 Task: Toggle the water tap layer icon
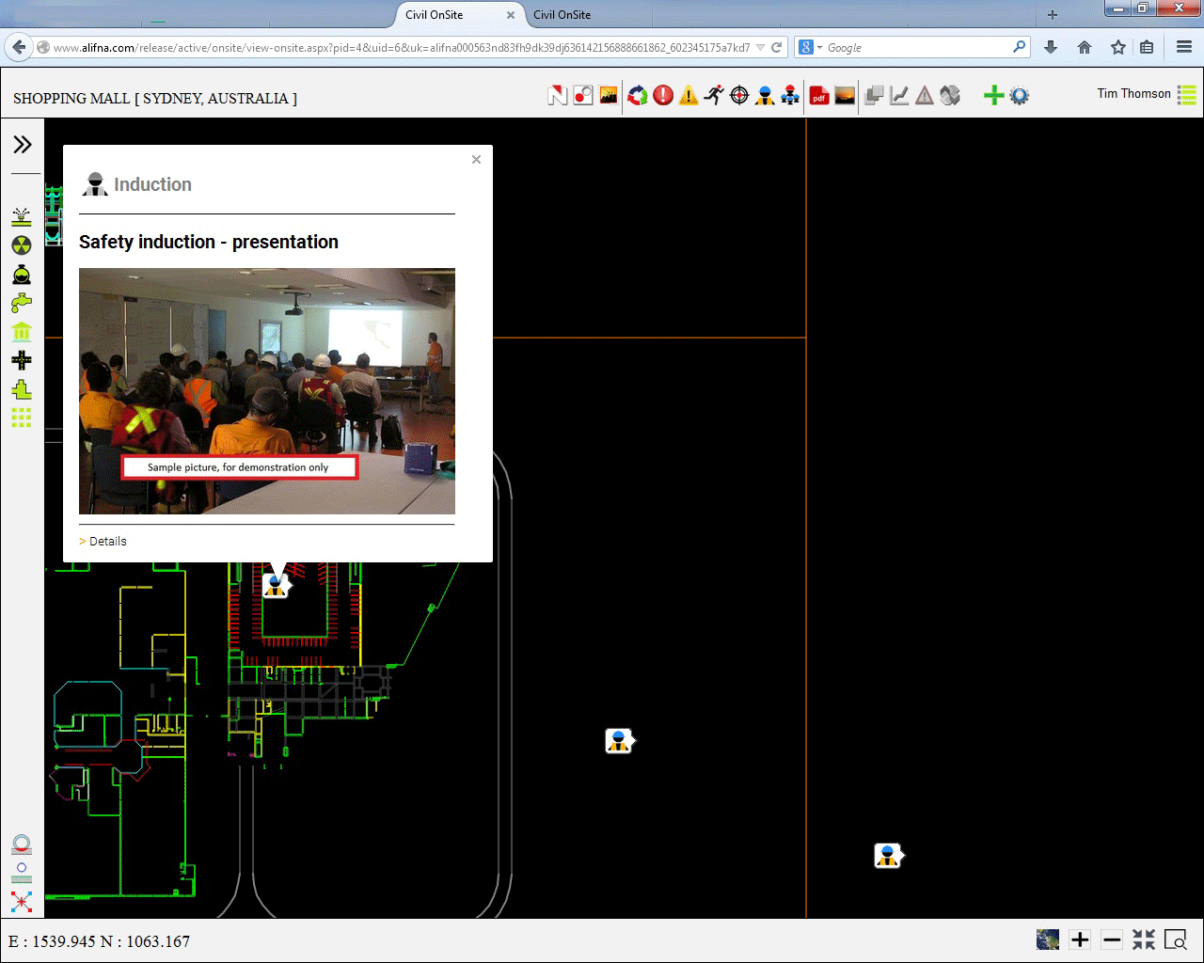(22, 303)
